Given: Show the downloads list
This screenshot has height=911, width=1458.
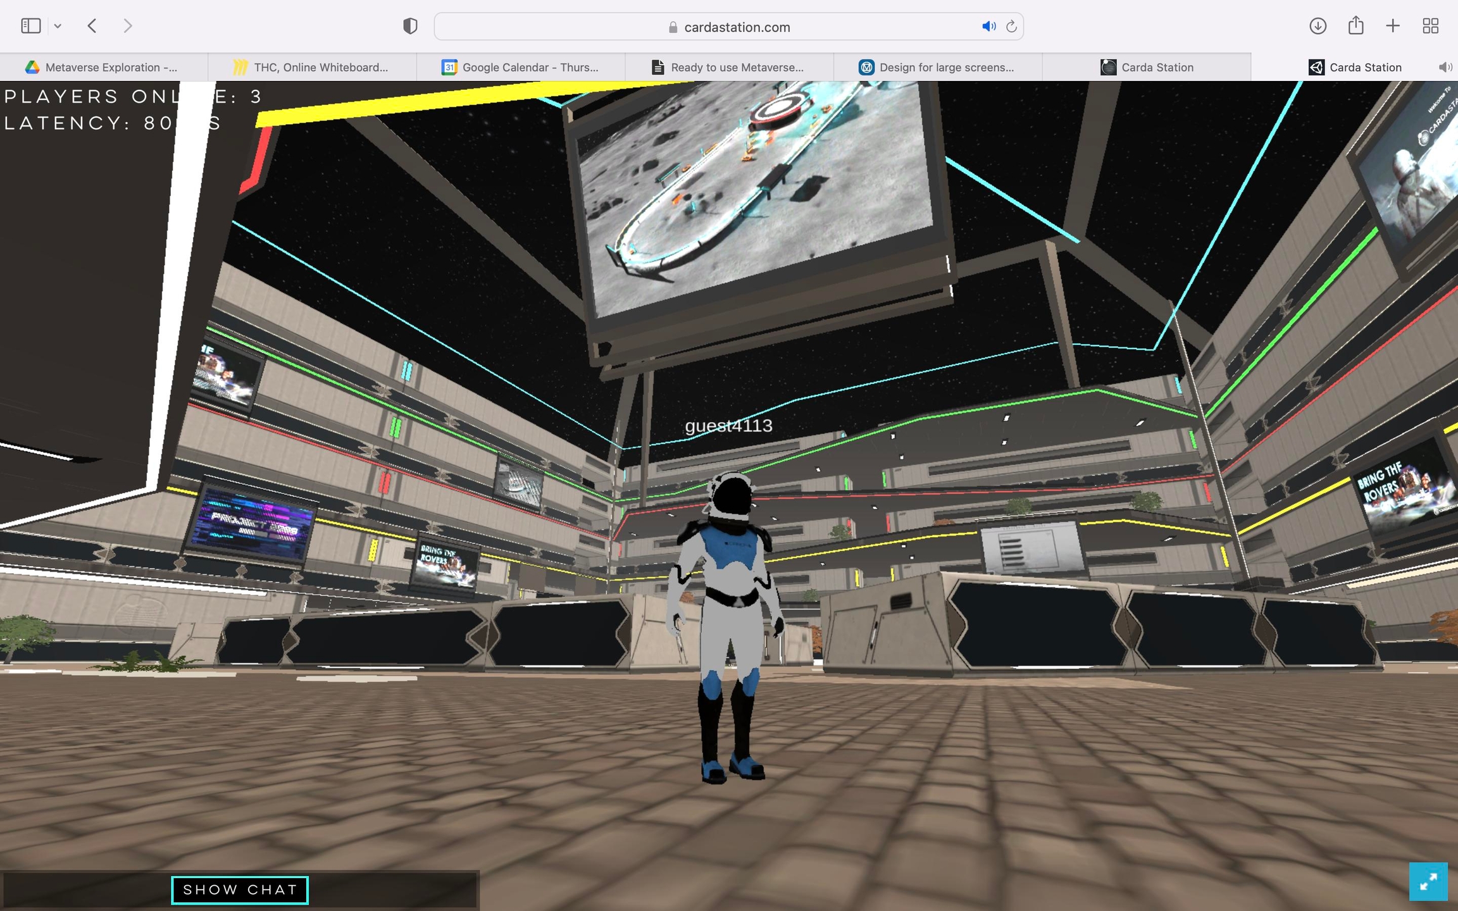Looking at the screenshot, I should click(x=1318, y=26).
